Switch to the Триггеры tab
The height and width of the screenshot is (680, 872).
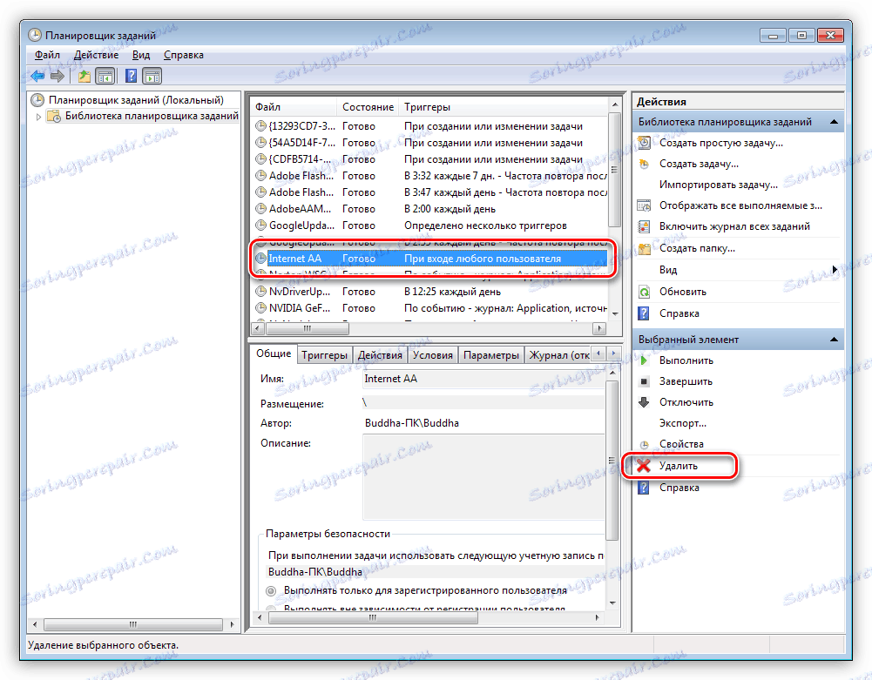[x=324, y=355]
